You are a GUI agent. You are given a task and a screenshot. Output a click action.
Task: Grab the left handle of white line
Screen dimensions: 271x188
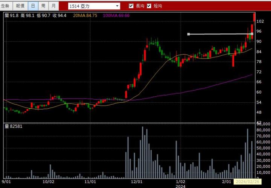(x=189, y=34)
